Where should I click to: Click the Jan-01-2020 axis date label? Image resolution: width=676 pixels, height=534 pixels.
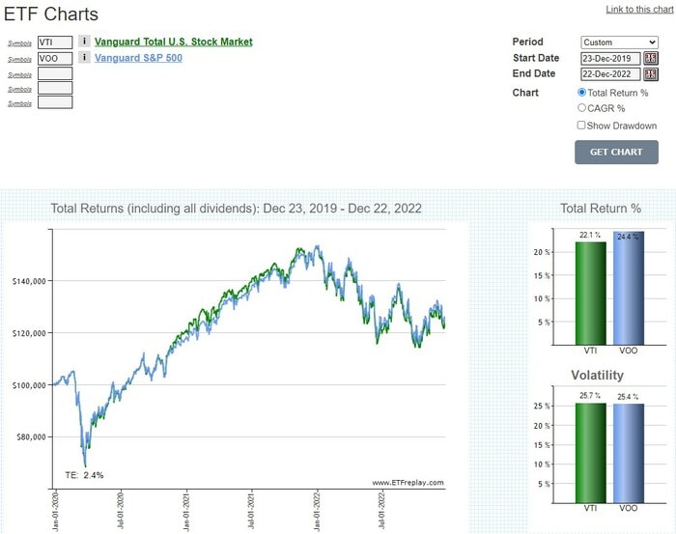point(56,512)
